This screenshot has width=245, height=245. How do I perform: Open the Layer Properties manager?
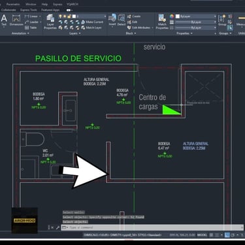pyautogui.click(x=50, y=22)
